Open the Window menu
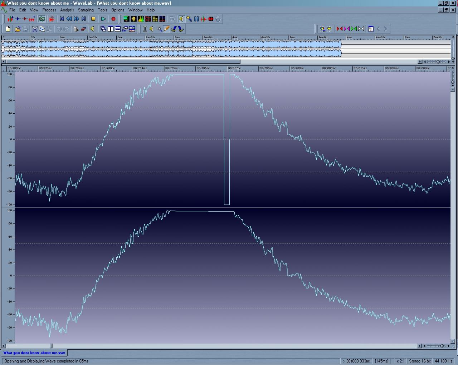 click(135, 10)
